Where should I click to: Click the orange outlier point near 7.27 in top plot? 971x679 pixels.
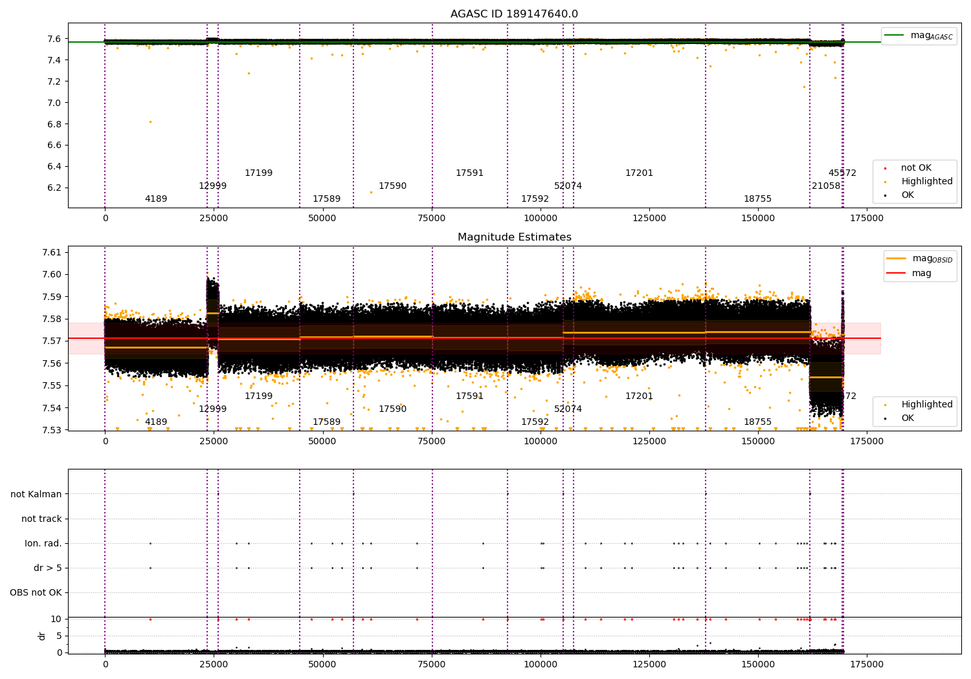(249, 73)
